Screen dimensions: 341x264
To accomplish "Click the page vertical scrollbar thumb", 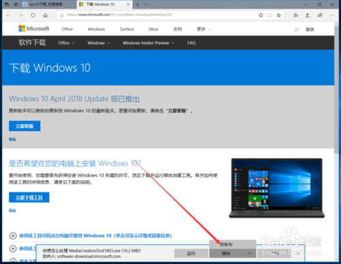I will [337, 90].
